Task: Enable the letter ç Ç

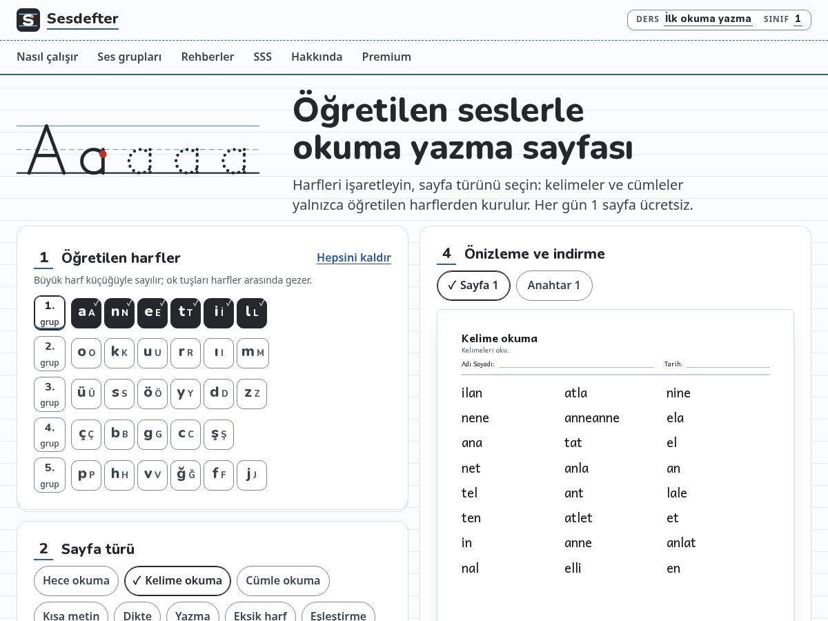Action: pyautogui.click(x=86, y=434)
